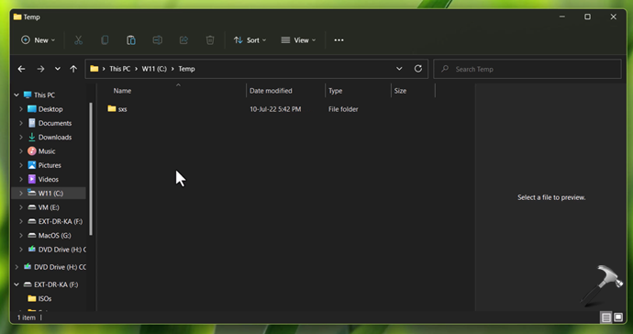
Task: Collapse the This PC tree node
Action: (x=17, y=95)
